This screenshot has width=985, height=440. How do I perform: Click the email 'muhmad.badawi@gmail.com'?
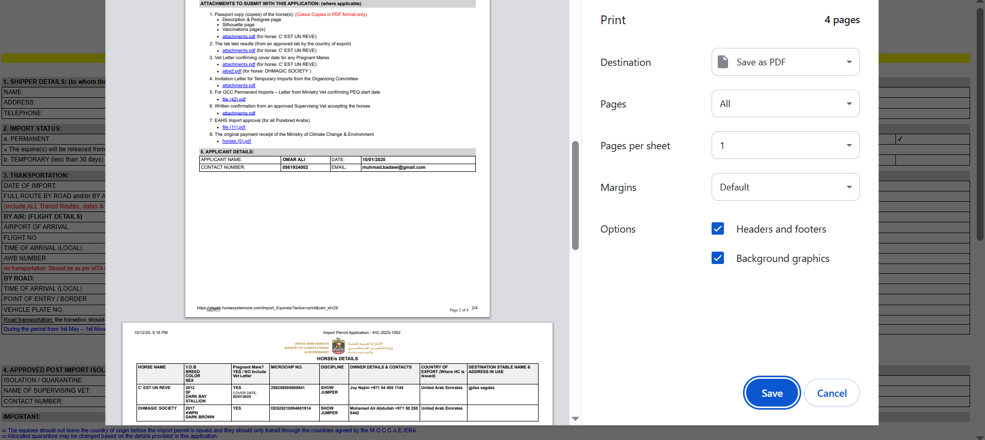[394, 167]
